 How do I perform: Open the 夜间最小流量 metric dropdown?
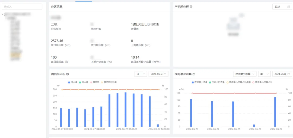coord(245,74)
